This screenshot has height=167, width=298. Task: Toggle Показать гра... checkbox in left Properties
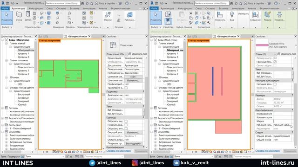point(126,125)
